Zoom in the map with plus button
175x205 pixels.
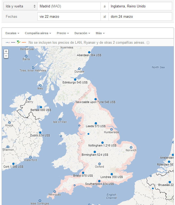click(x=6, y=51)
